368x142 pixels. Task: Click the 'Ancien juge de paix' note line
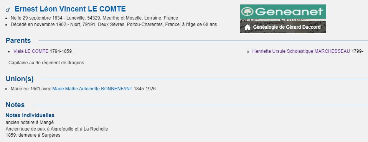pyautogui.click(x=57, y=129)
